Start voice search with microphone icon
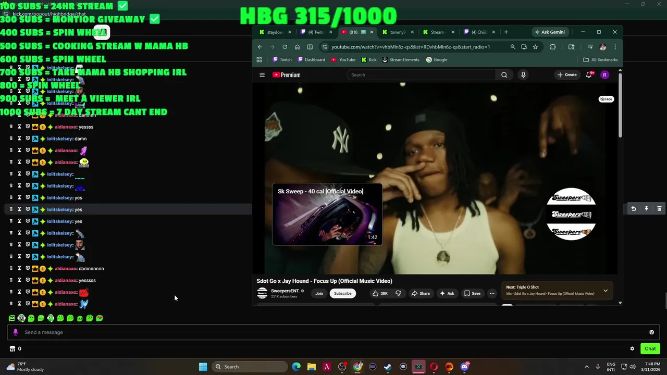This screenshot has height=375, width=667. click(523, 75)
